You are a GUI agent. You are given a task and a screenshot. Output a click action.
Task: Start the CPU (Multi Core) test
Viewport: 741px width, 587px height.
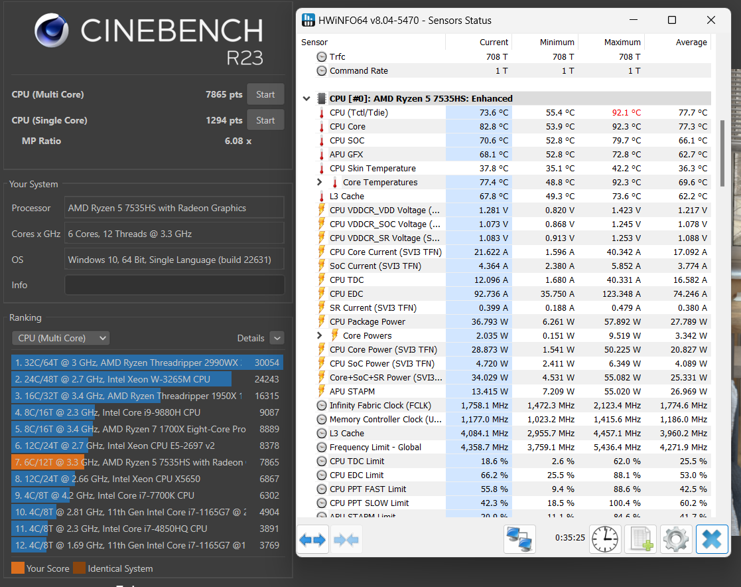click(x=265, y=94)
